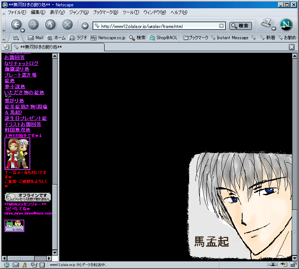Open the ウィンドウ(W) menu
Image resolution: width=299 pixels, height=269 pixels.
pos(155,12)
